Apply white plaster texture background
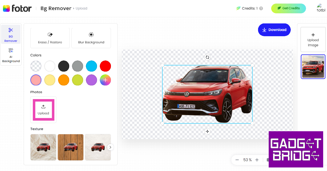Image resolution: width=327 pixels, height=171 pixels. (x=98, y=147)
